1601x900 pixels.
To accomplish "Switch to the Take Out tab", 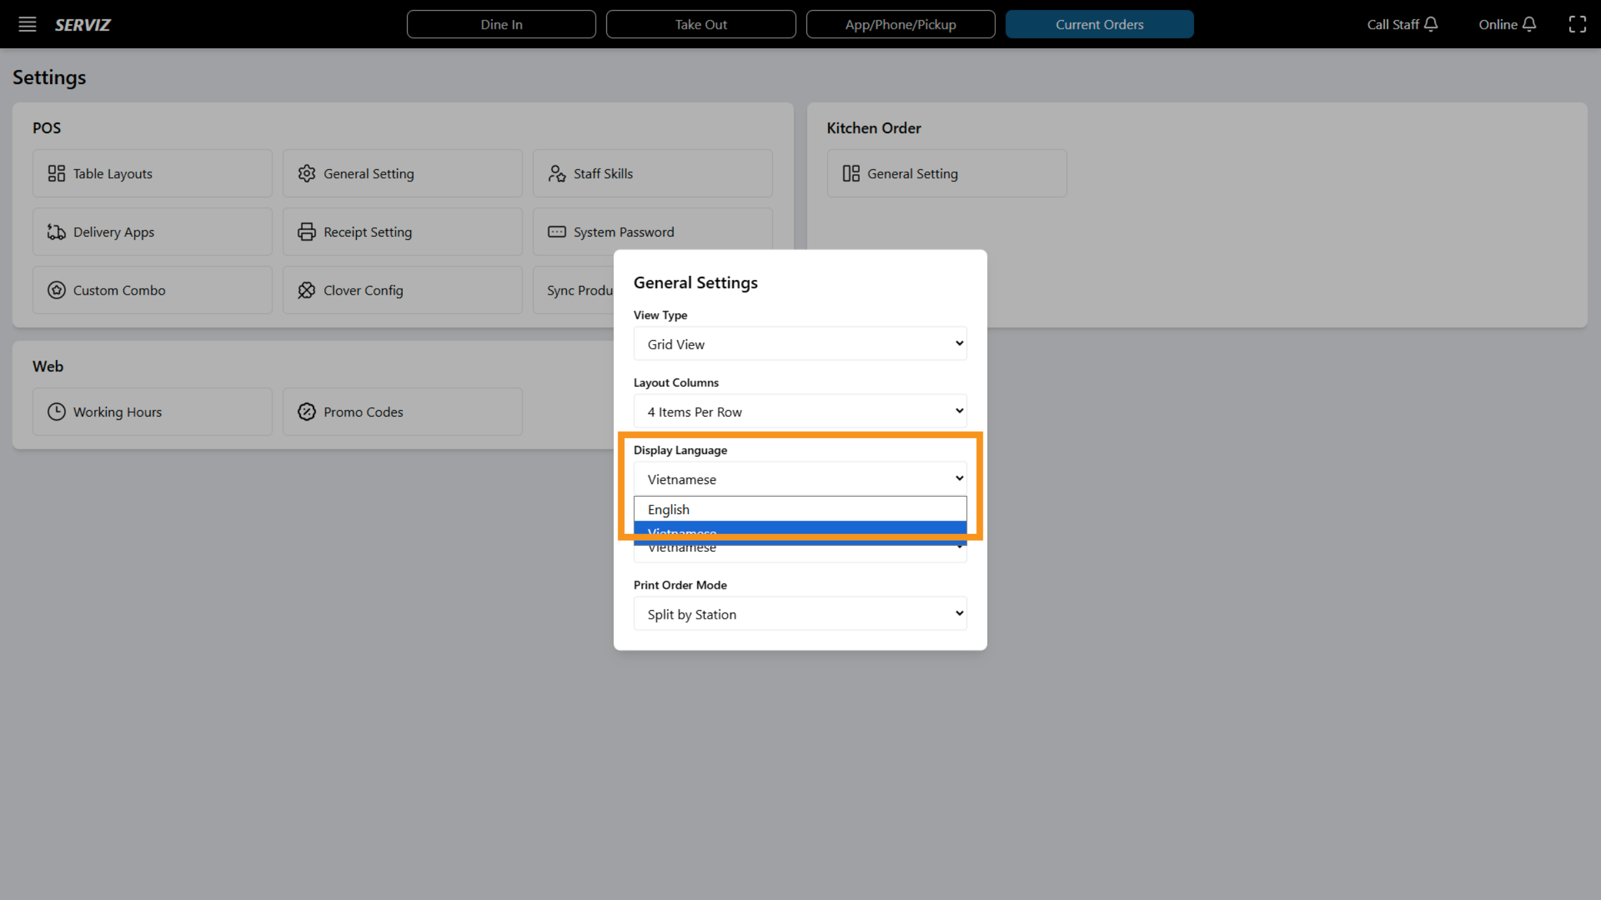I will pyautogui.click(x=700, y=24).
